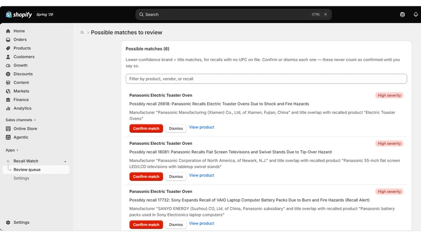The height and width of the screenshot is (237, 421).
Task: Open the Sidekick assistant icon in top bar
Action: (x=402, y=15)
